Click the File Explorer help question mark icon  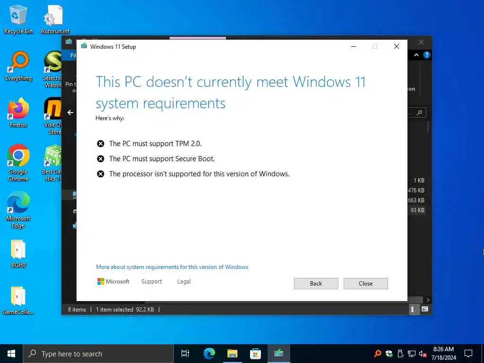click(427, 55)
